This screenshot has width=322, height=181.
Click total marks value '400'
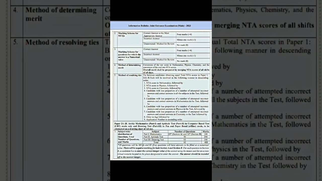206,143
